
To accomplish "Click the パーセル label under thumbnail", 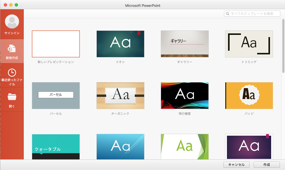I will tap(56, 114).
